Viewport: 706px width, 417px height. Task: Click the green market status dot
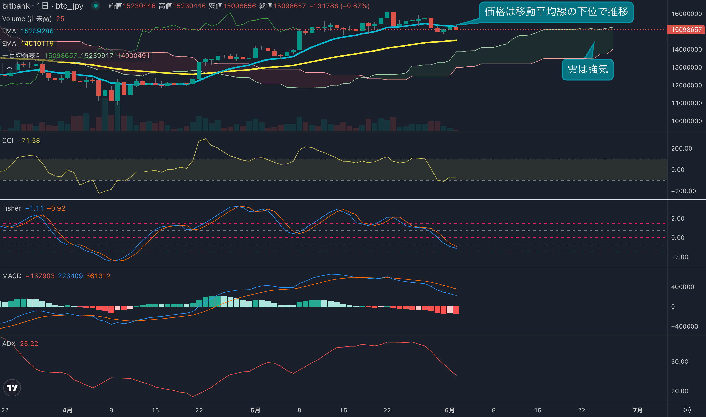tap(95, 6)
